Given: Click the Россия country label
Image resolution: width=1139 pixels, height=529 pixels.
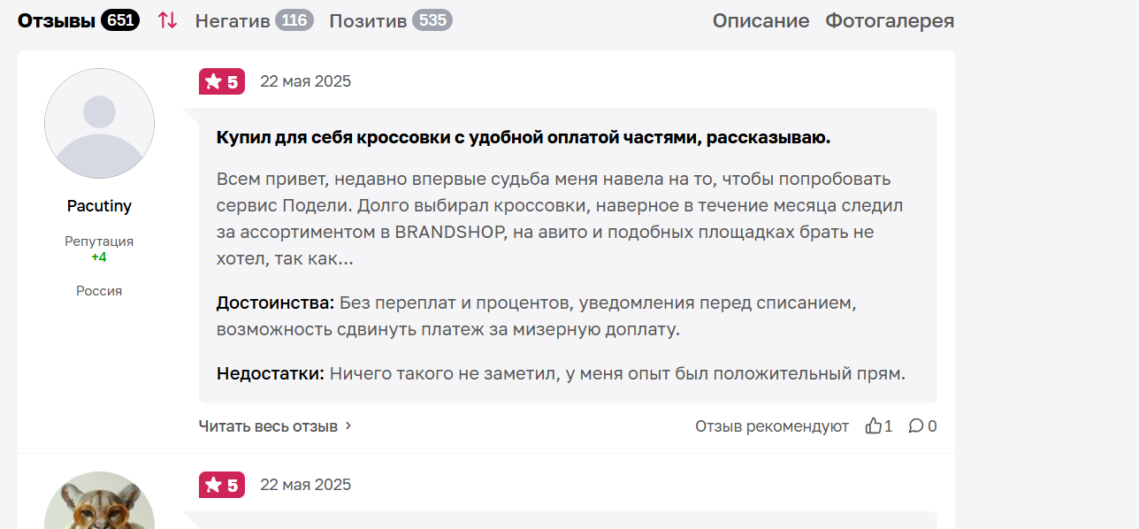Looking at the screenshot, I should pyautogui.click(x=99, y=291).
